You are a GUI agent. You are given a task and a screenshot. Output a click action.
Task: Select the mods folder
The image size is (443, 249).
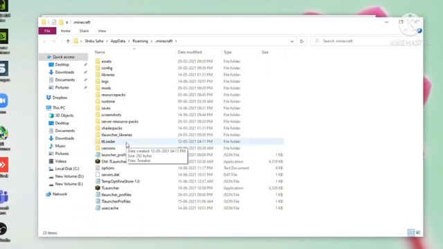point(106,88)
